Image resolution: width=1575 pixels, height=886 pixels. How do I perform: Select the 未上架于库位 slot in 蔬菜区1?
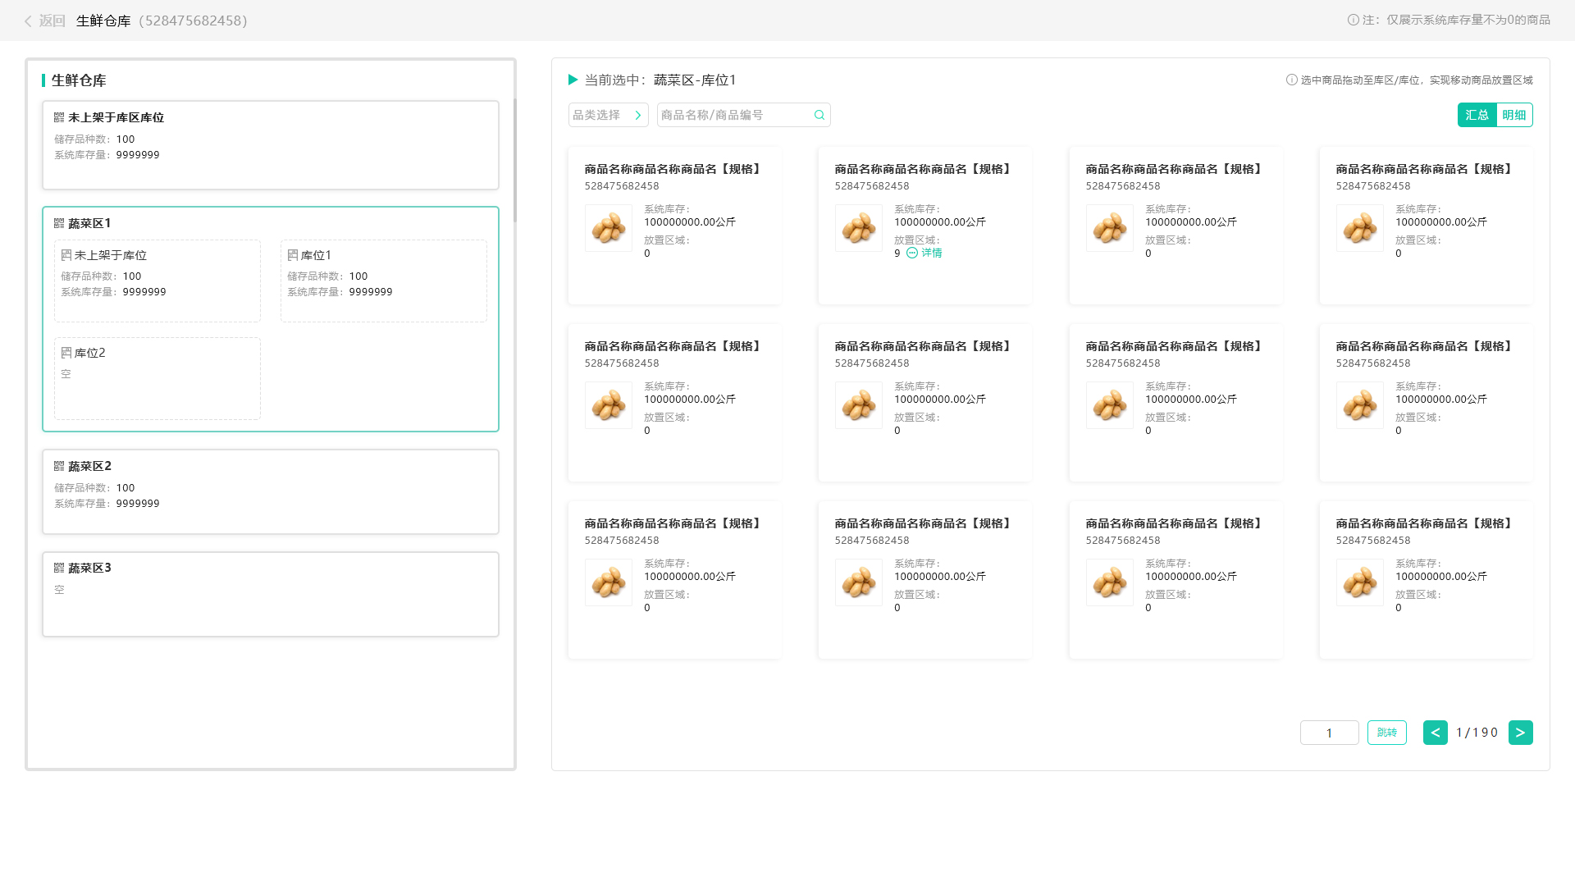[157, 281]
